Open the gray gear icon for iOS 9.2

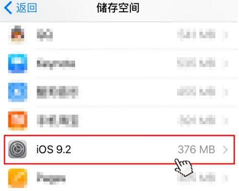pos(18,149)
